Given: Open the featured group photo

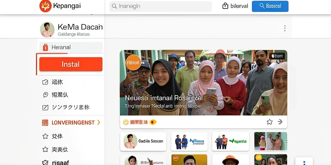Looking at the screenshot, I should coord(204,83).
